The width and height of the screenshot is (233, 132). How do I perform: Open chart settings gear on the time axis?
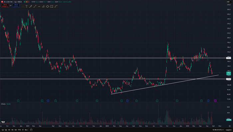[x=230, y=126]
